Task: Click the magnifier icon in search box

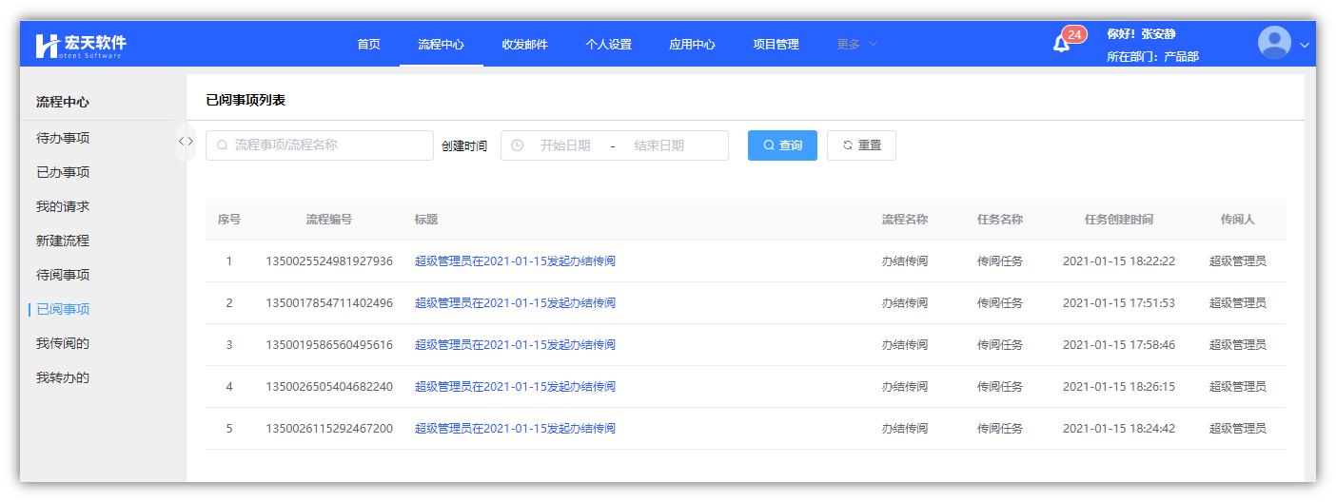Action: tap(222, 145)
